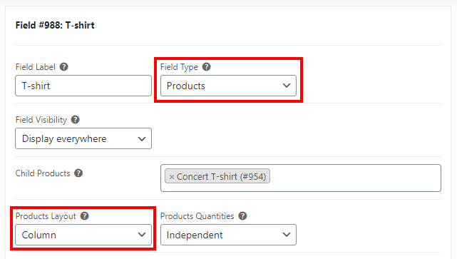Show help for Field Visibility
This screenshot has width=457, height=259.
point(75,120)
